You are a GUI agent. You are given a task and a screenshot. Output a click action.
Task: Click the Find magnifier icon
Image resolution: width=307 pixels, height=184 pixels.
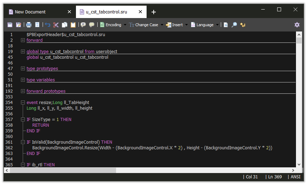pyautogui.click(x=234, y=25)
